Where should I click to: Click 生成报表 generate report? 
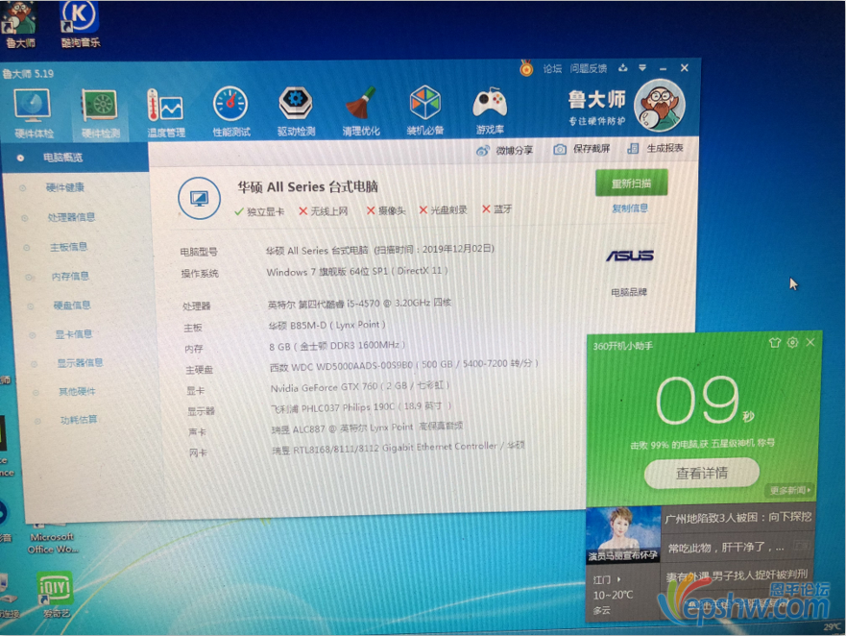pos(656,148)
